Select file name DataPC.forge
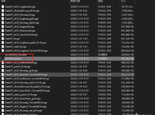Viewport: 155px width, 115px height. tap(12, 39)
